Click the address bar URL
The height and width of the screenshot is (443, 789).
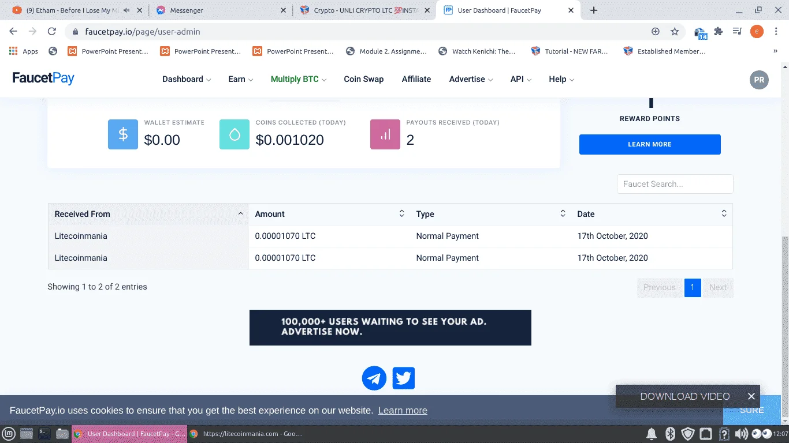[143, 32]
